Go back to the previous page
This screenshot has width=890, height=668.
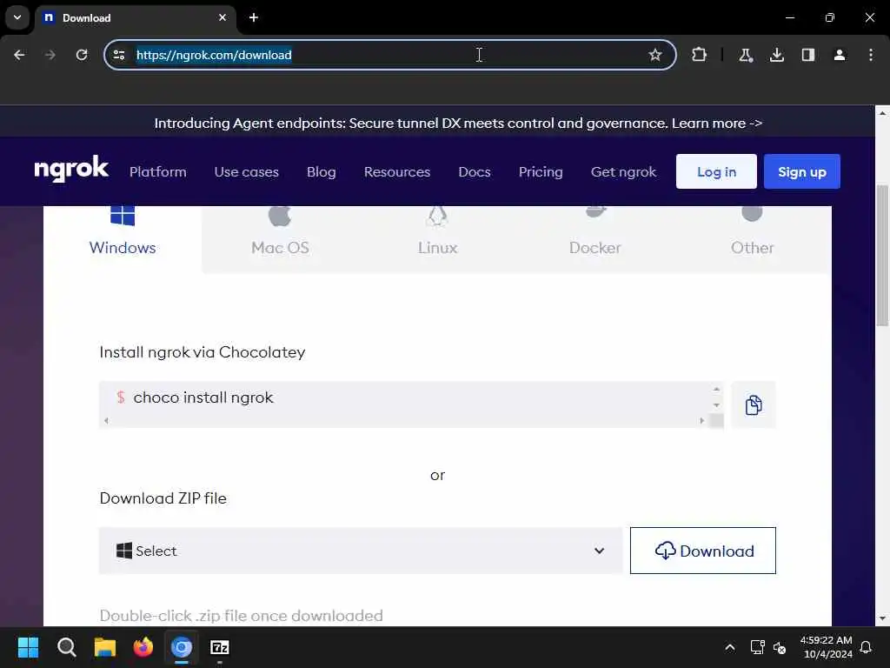coord(19,55)
